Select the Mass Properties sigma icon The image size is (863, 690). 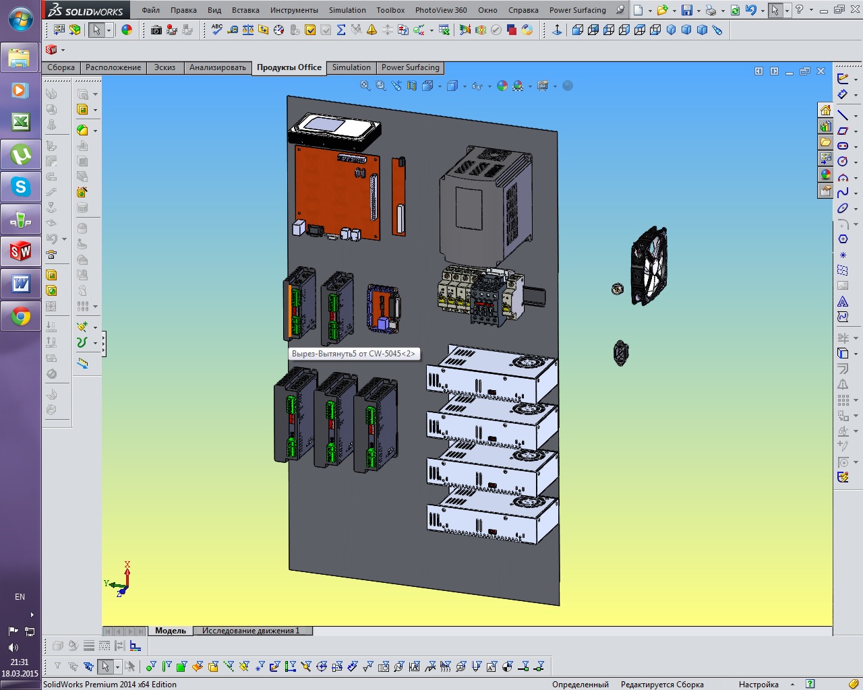(x=341, y=30)
